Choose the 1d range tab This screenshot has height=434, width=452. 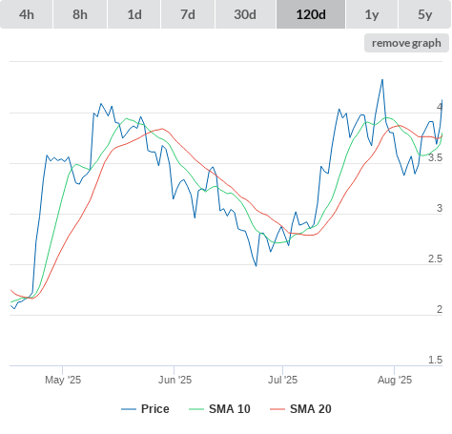click(x=134, y=14)
